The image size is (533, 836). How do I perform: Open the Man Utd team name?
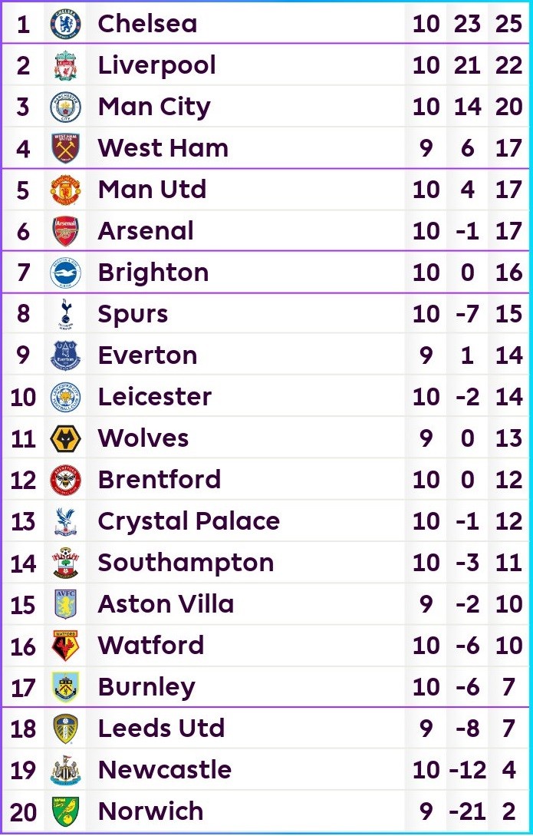point(152,190)
